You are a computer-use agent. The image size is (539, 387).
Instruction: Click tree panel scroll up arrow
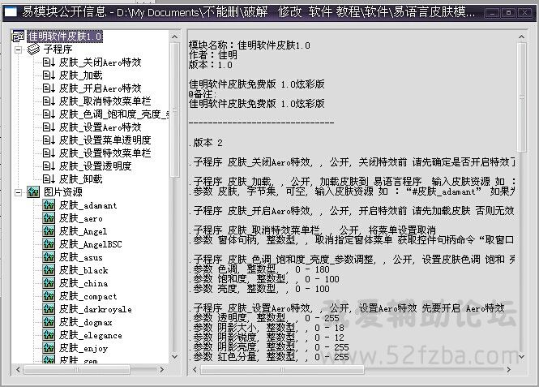pyautogui.click(x=174, y=37)
